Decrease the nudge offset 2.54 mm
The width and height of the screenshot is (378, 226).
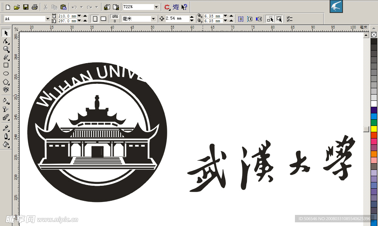pos(192,21)
